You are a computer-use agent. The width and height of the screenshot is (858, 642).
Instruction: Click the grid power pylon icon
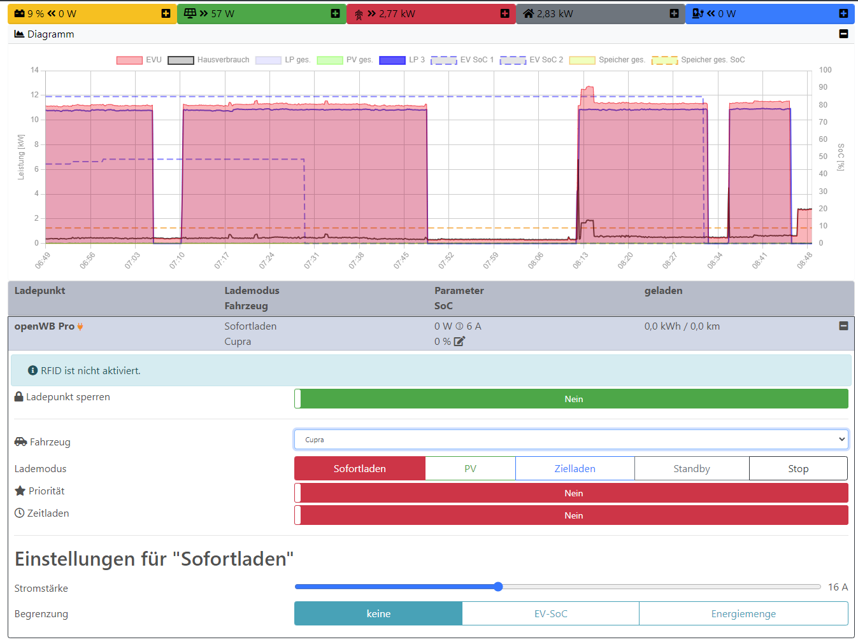click(x=359, y=14)
